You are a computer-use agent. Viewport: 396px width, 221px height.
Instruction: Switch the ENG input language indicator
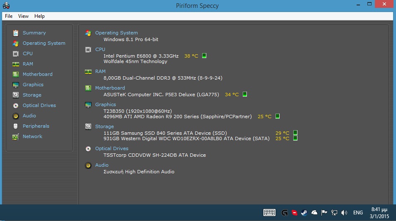click(x=358, y=213)
